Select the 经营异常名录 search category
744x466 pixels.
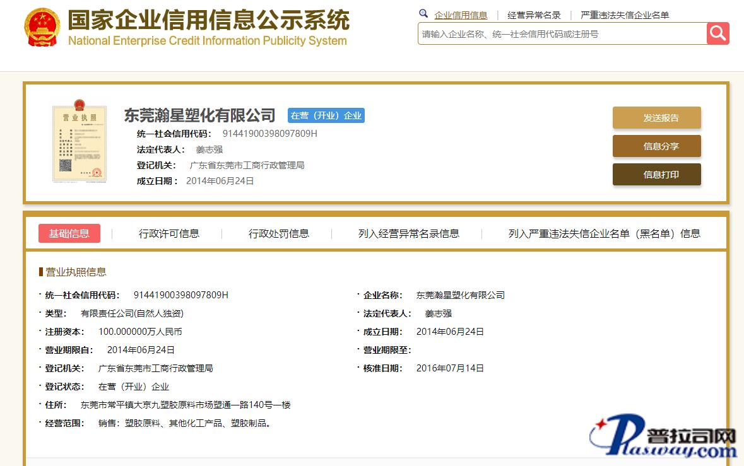pyautogui.click(x=534, y=15)
